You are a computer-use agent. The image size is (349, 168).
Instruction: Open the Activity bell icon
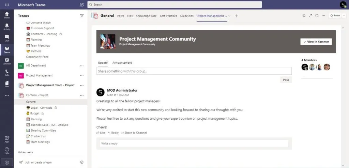pyautogui.click(x=7, y=27)
